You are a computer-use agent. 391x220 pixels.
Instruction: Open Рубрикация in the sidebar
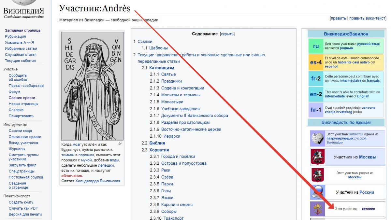[x=15, y=36]
